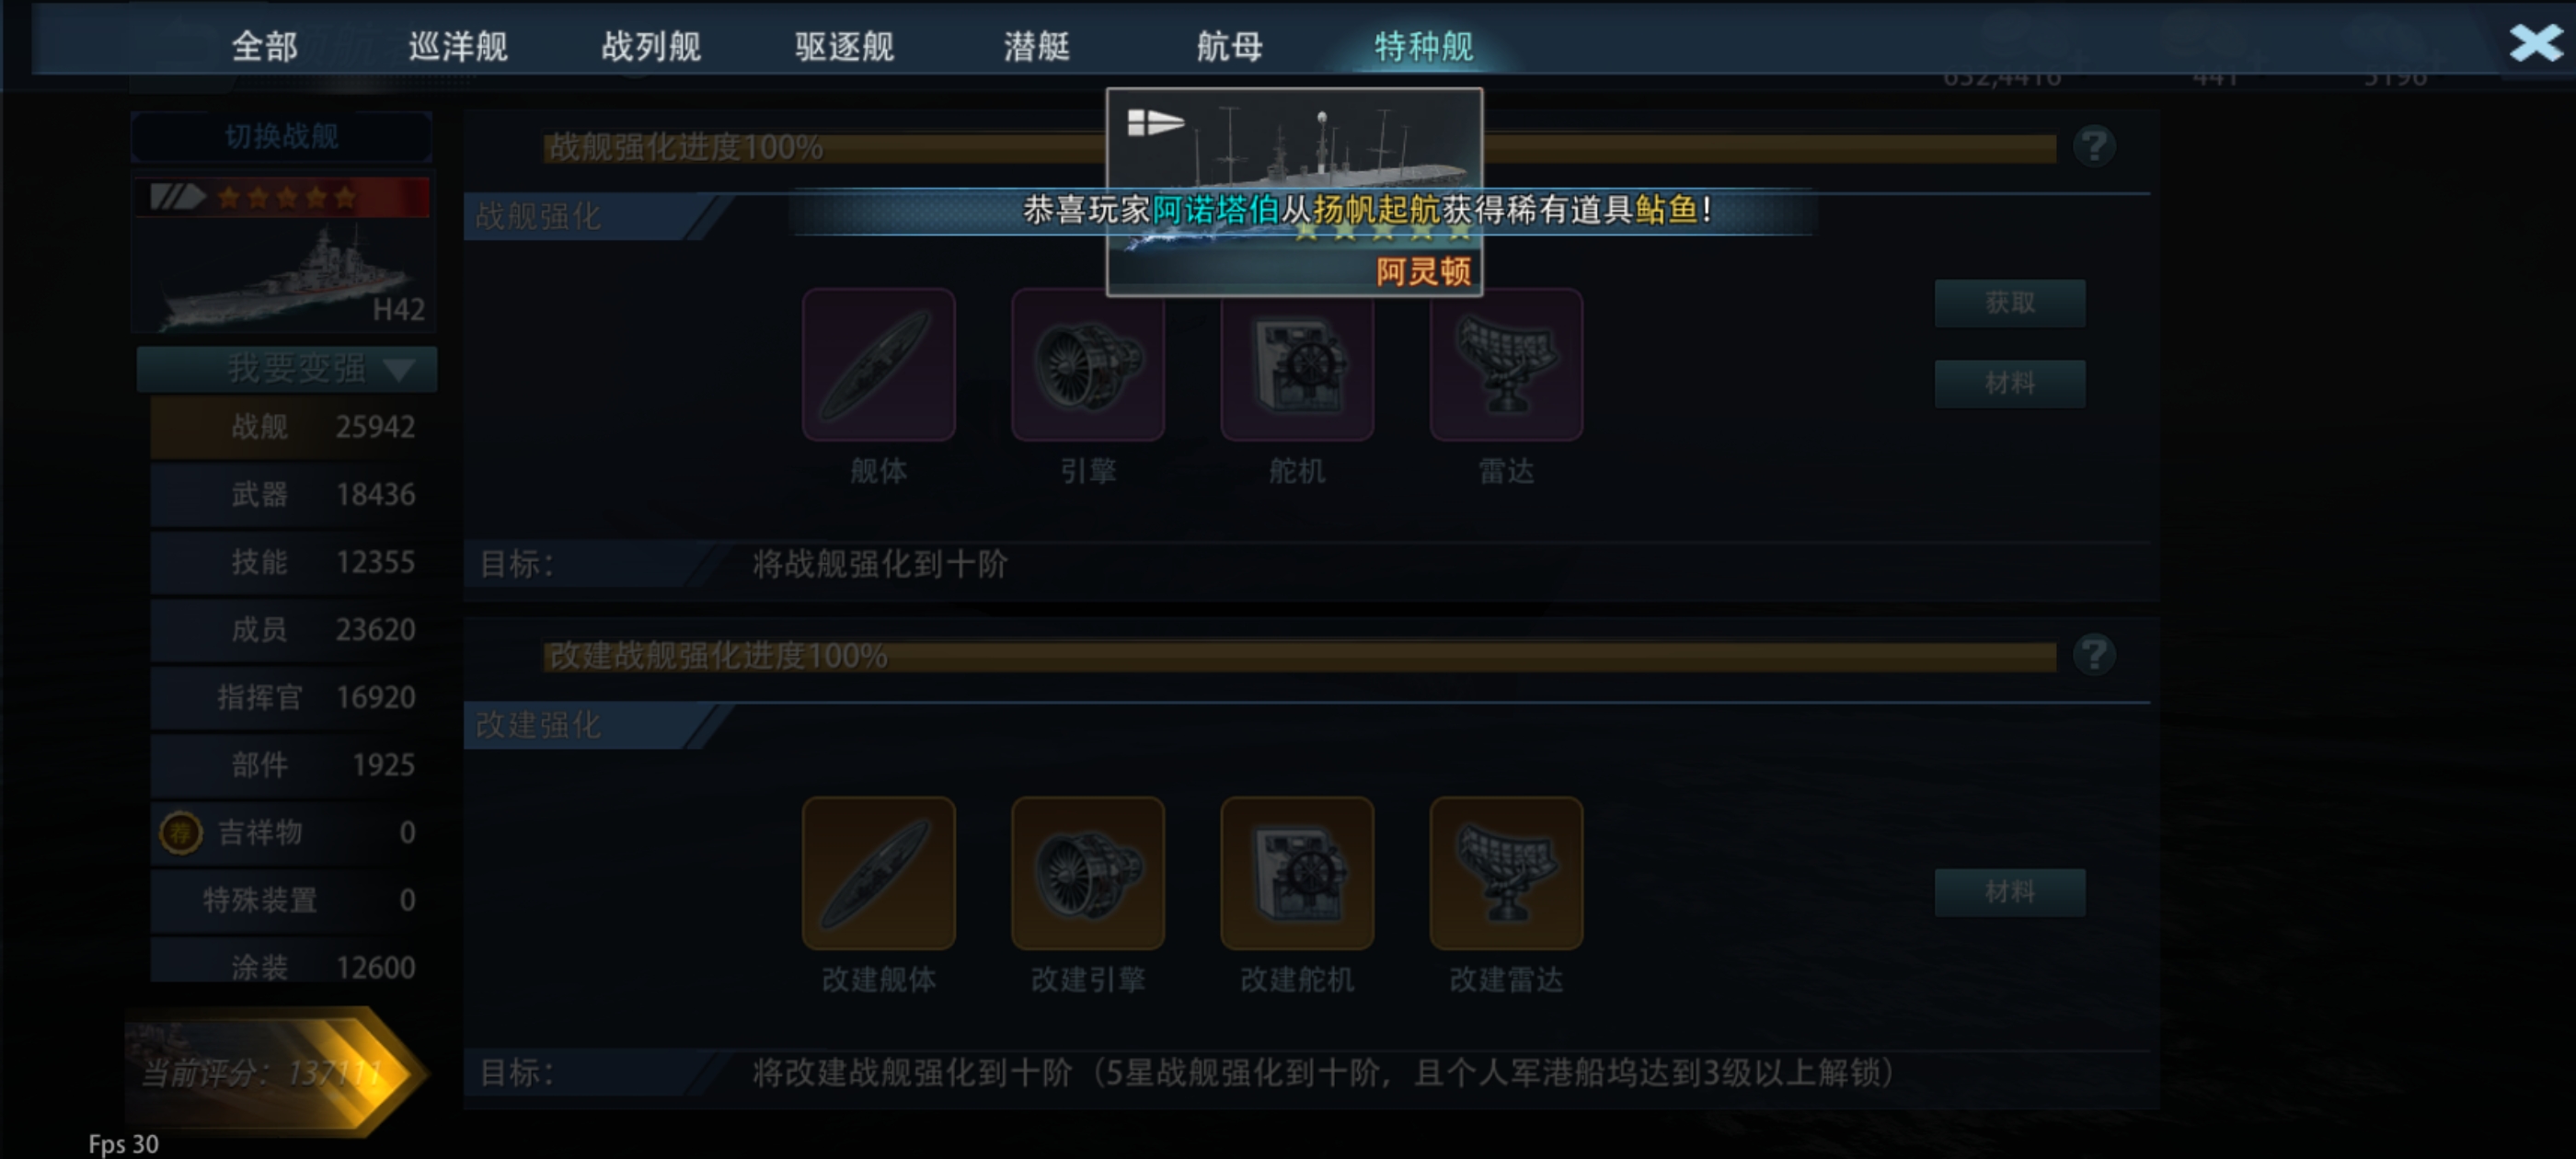Switch to the 潜艇 tab
This screenshot has height=1159, width=2576.
tap(1037, 46)
